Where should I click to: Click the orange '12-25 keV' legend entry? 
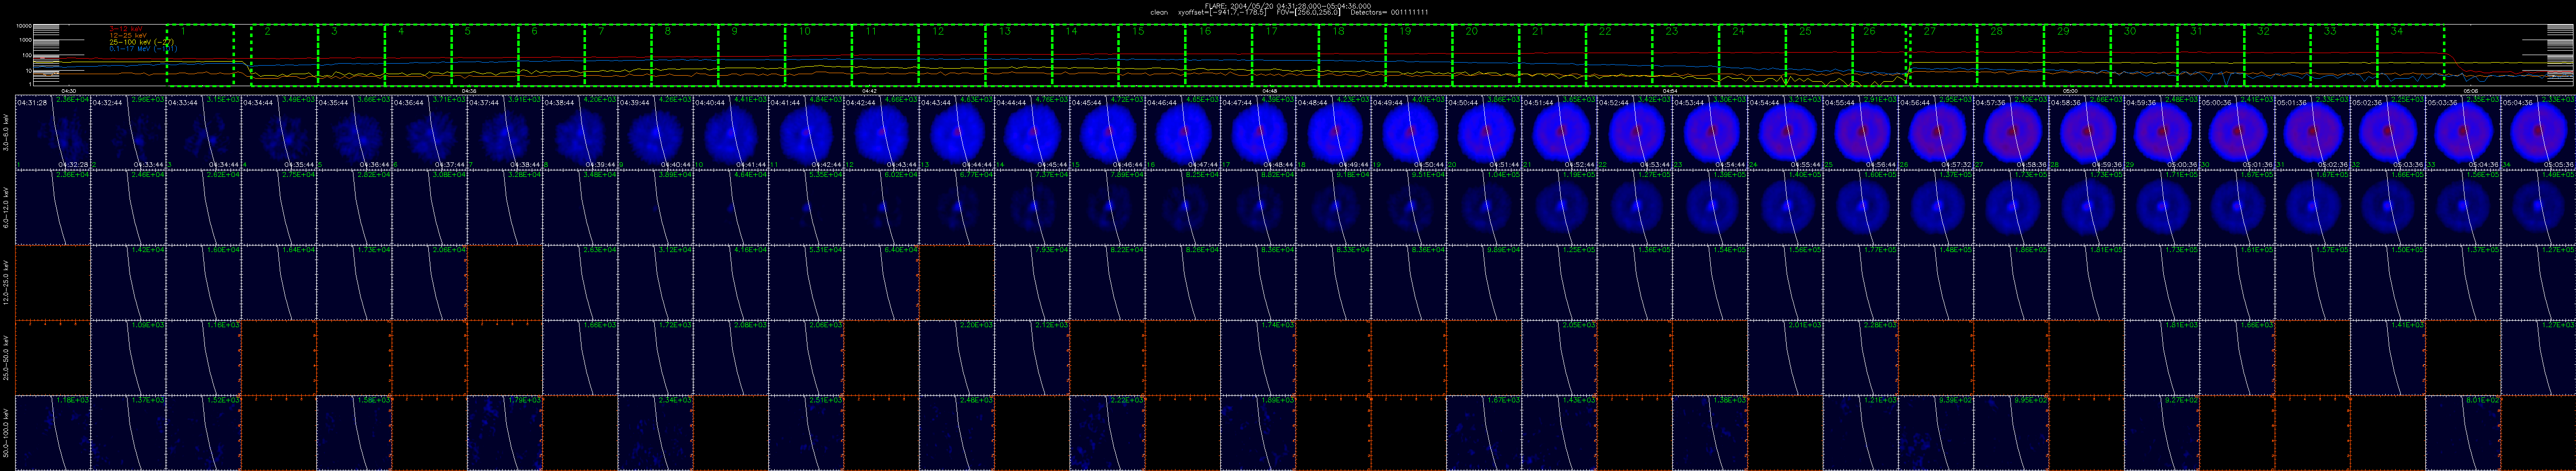(128, 35)
